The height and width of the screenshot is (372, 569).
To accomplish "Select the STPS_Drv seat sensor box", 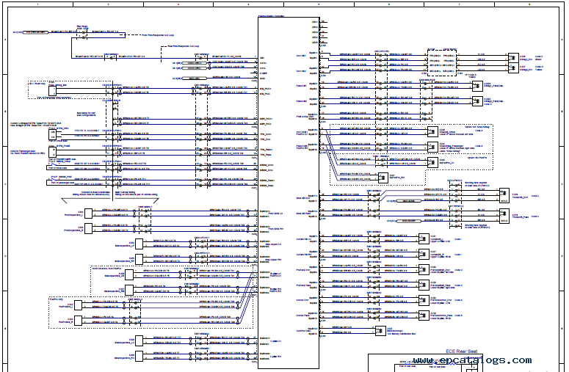I will coord(52,134).
